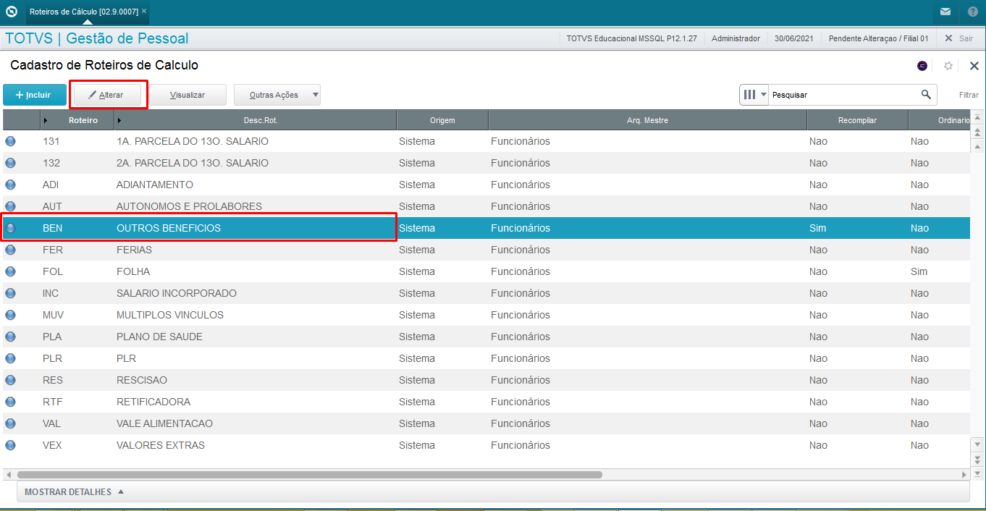Open the help question mark icon
Screen dimensions: 986x511
coord(972,12)
